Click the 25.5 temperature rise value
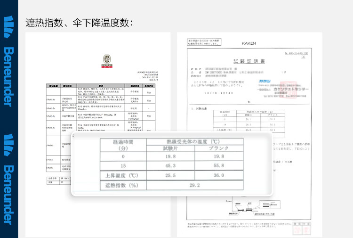The height and width of the screenshot is (238, 353). tap(170, 175)
